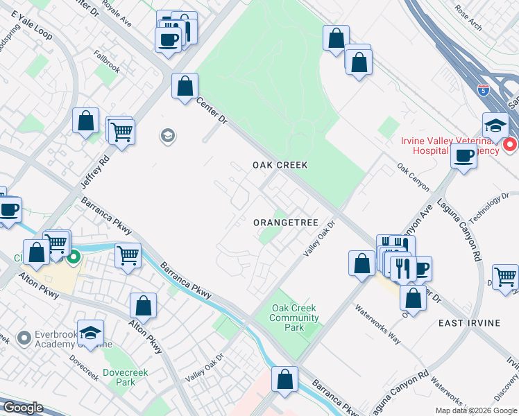This screenshot has width=519, height=416.
Task: Click the Royale Ave street label
Action: coord(117,14)
